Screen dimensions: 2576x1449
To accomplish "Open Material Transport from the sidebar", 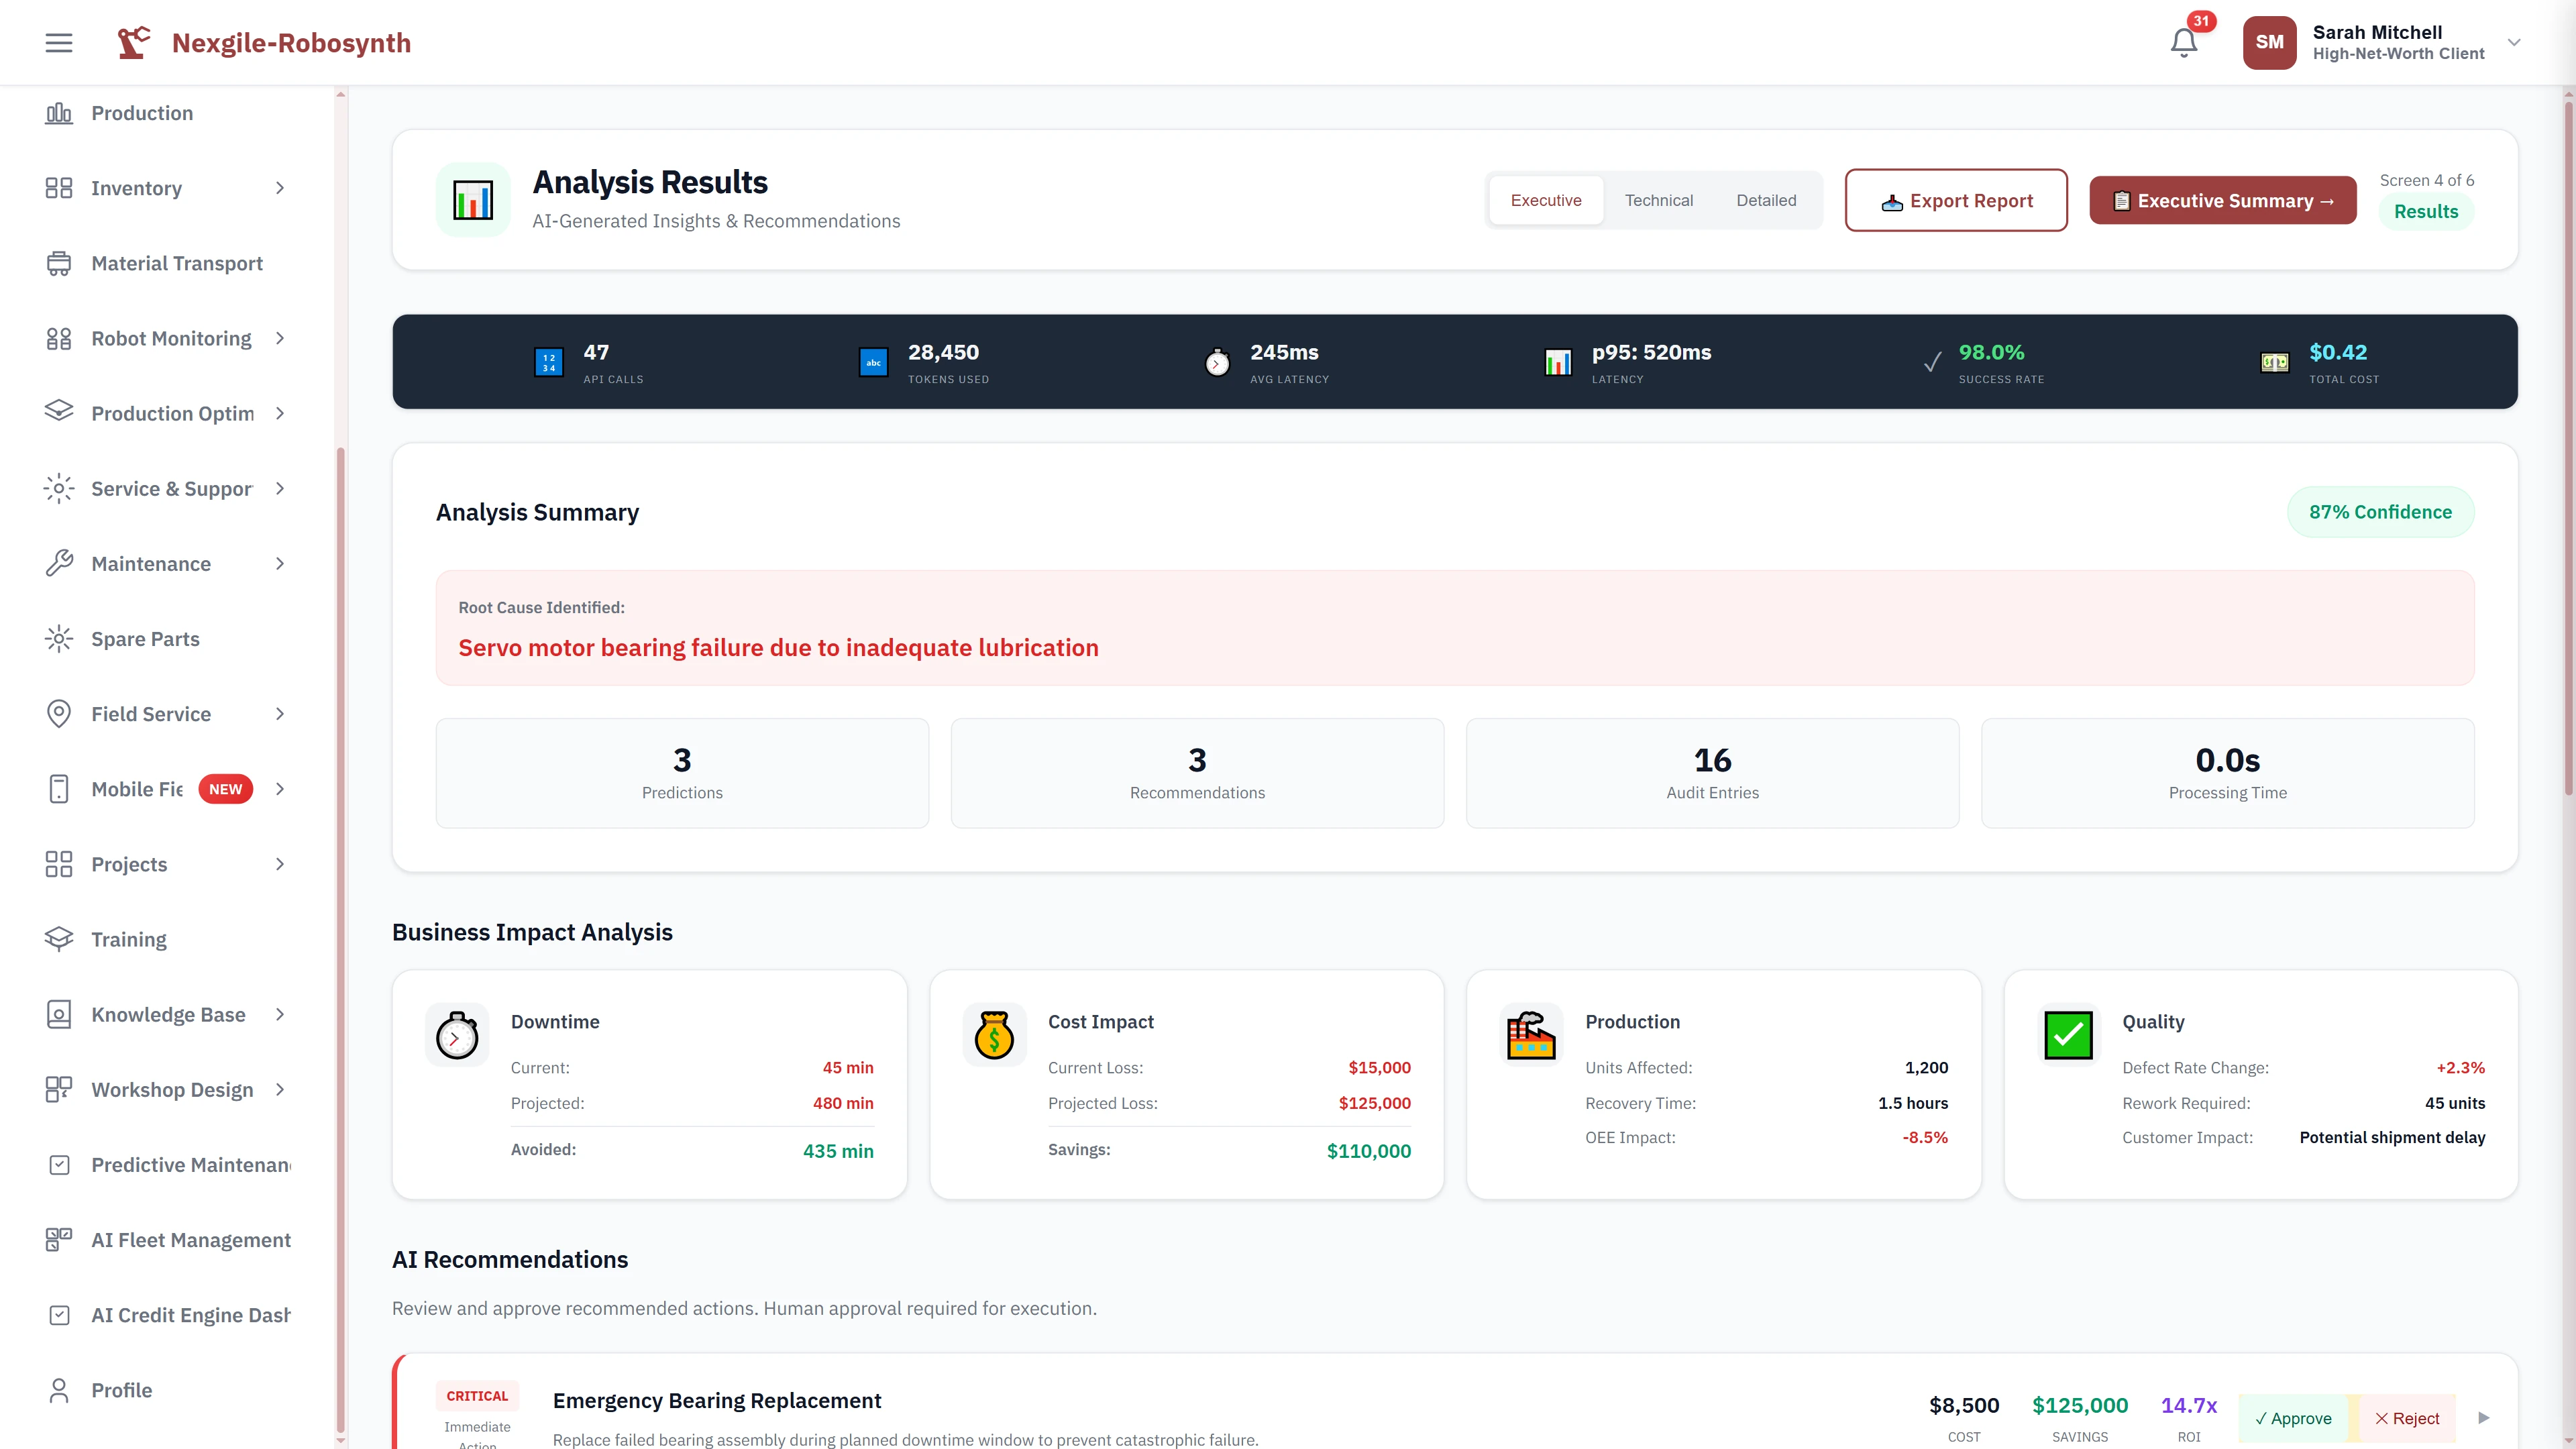I will coord(177,263).
